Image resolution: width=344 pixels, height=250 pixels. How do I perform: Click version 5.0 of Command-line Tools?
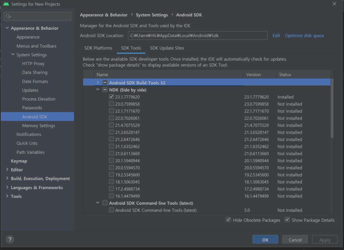click(x=247, y=210)
